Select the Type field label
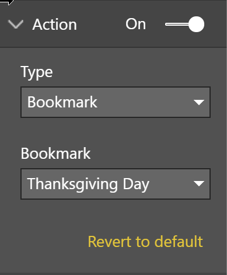227x275 pixels. (37, 72)
